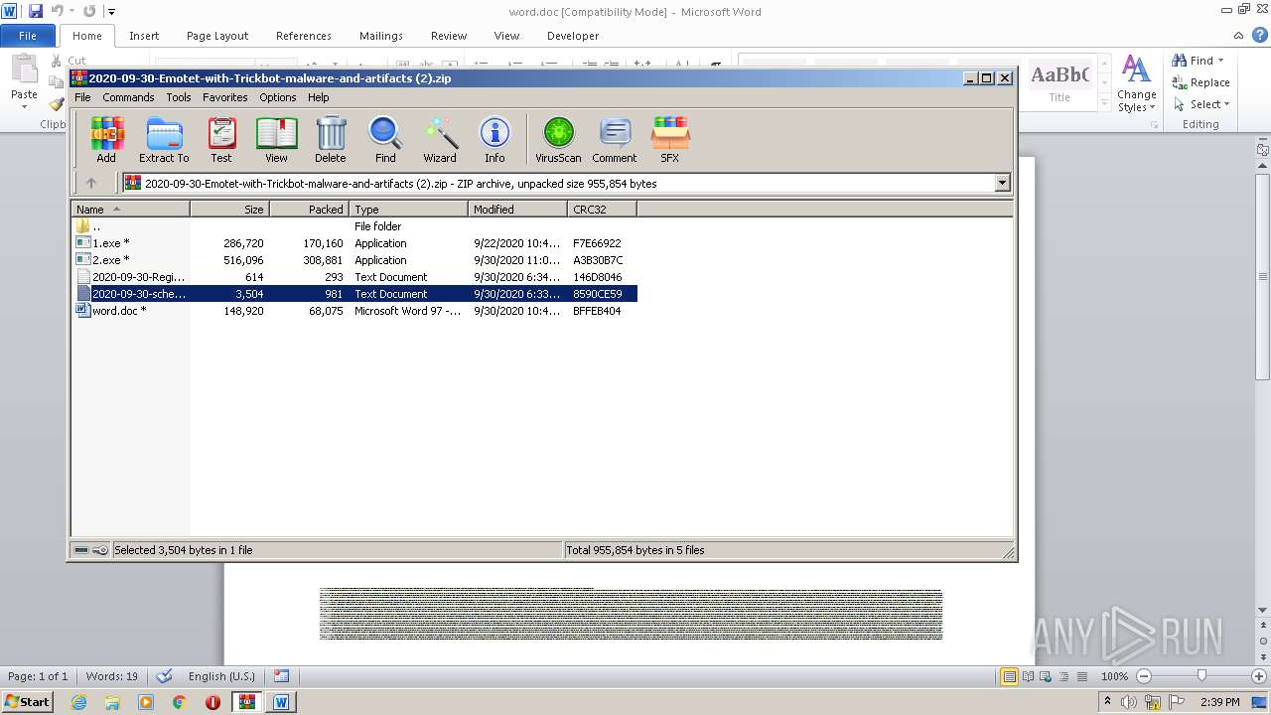
Task: Launch the Wizard wand tool
Action: [x=440, y=139]
